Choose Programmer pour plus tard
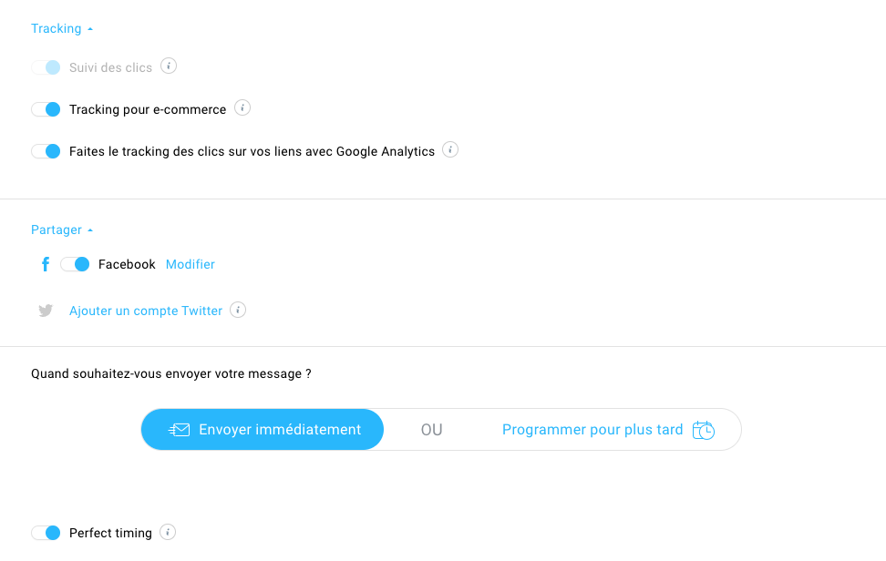Image resolution: width=886 pixels, height=561 pixels. point(608,430)
